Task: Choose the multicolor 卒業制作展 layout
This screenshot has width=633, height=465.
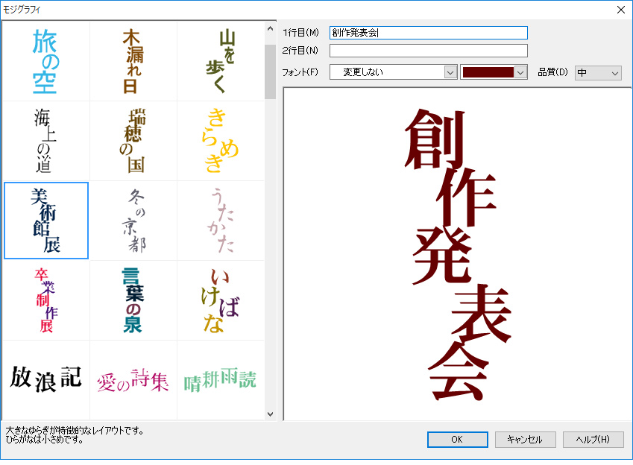Action: click(x=45, y=300)
